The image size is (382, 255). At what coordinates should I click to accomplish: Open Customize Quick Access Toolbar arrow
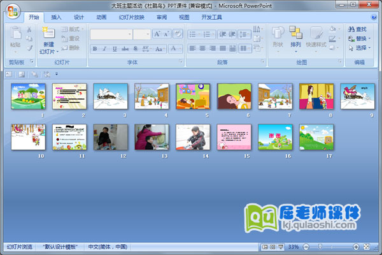(57, 74)
